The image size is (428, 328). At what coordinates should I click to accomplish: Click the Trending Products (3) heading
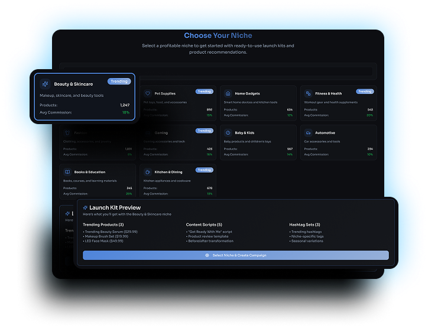[x=103, y=225]
